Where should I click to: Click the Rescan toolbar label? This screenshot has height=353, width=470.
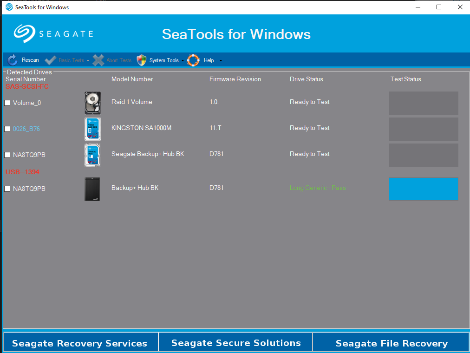(30, 60)
